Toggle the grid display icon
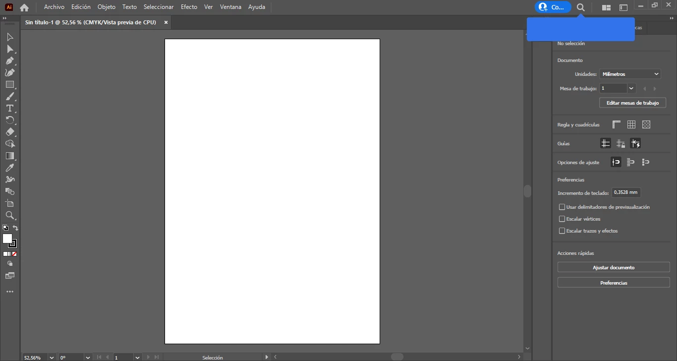The width and height of the screenshot is (677, 361). click(631, 125)
